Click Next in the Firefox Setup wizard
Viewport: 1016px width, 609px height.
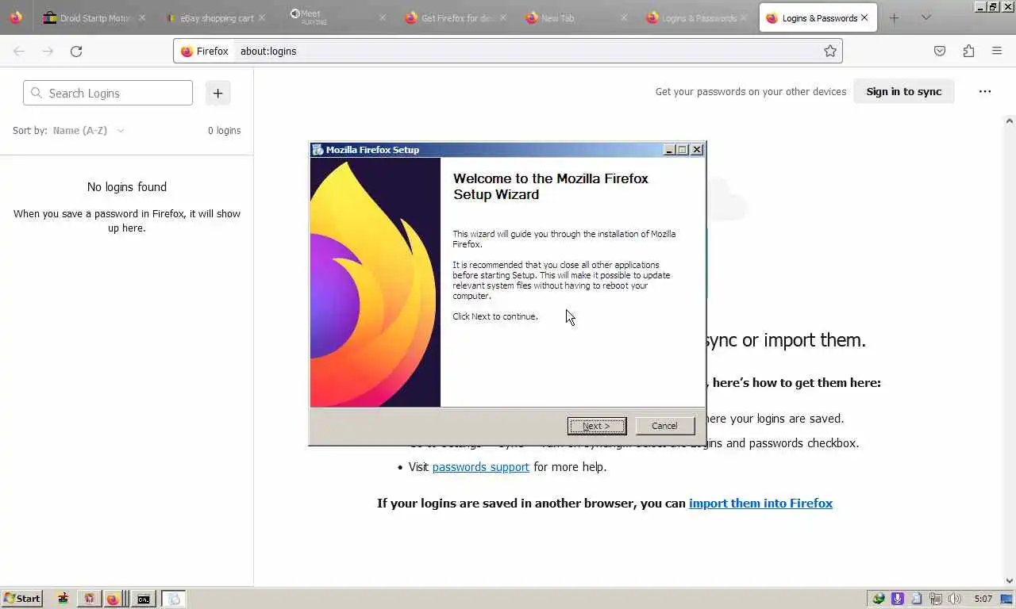click(x=597, y=426)
